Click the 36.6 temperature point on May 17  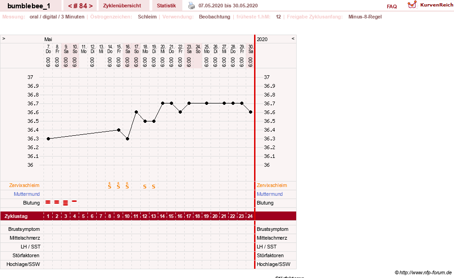[137, 112]
